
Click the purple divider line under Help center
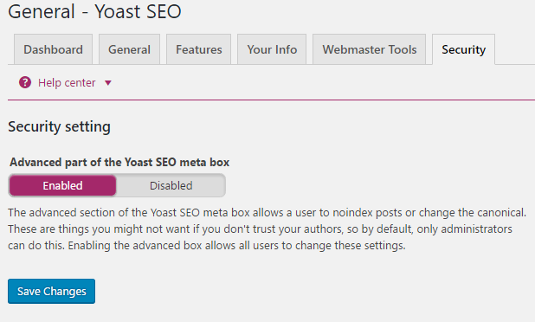(x=271, y=100)
